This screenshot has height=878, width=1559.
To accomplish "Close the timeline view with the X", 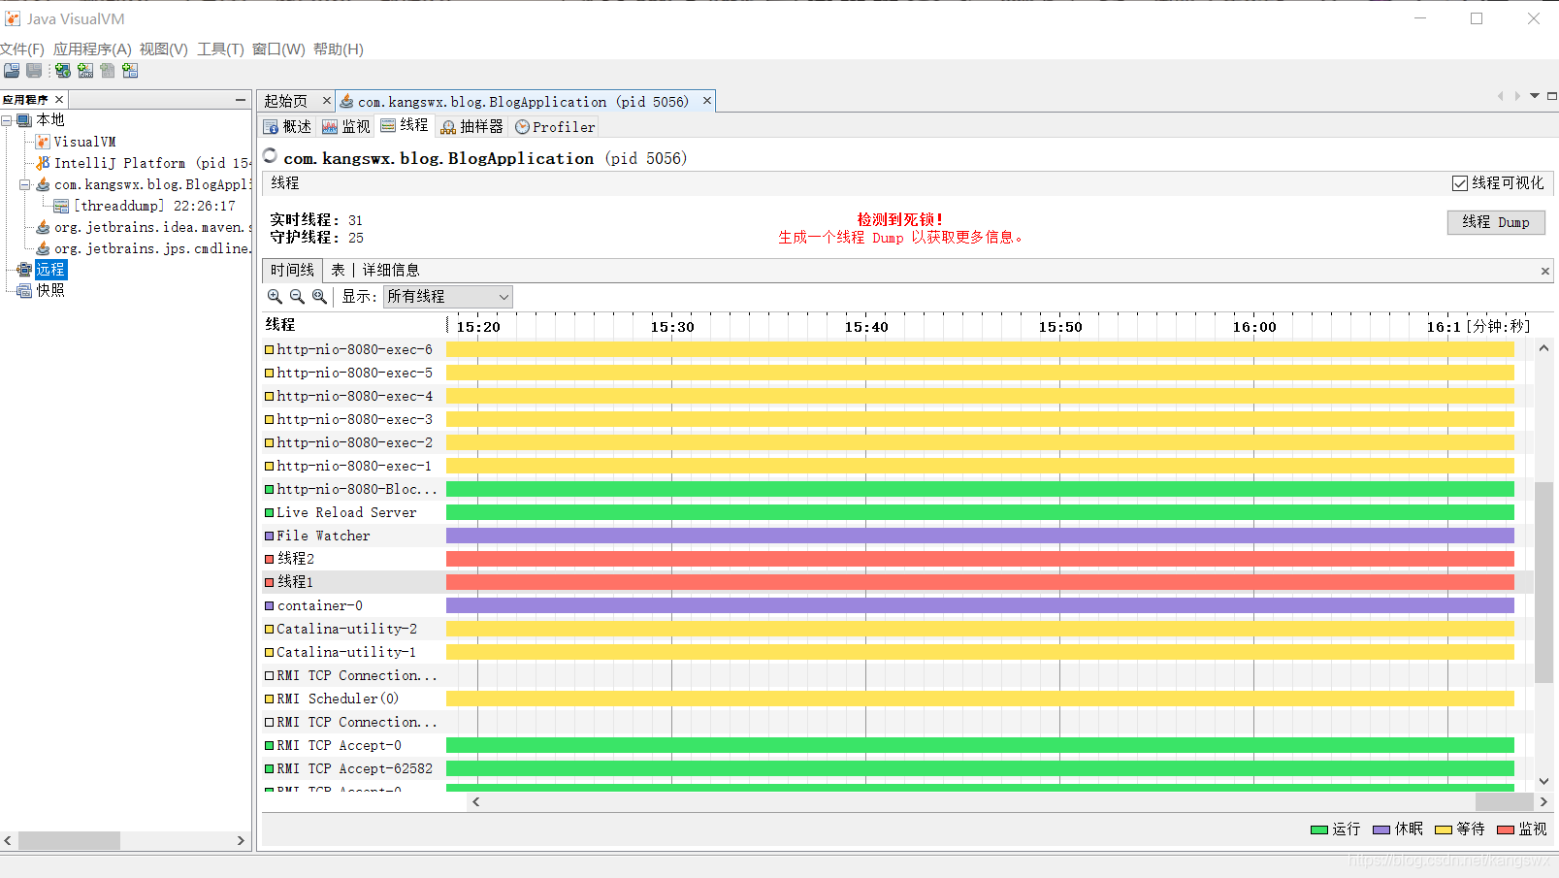I will (1545, 271).
